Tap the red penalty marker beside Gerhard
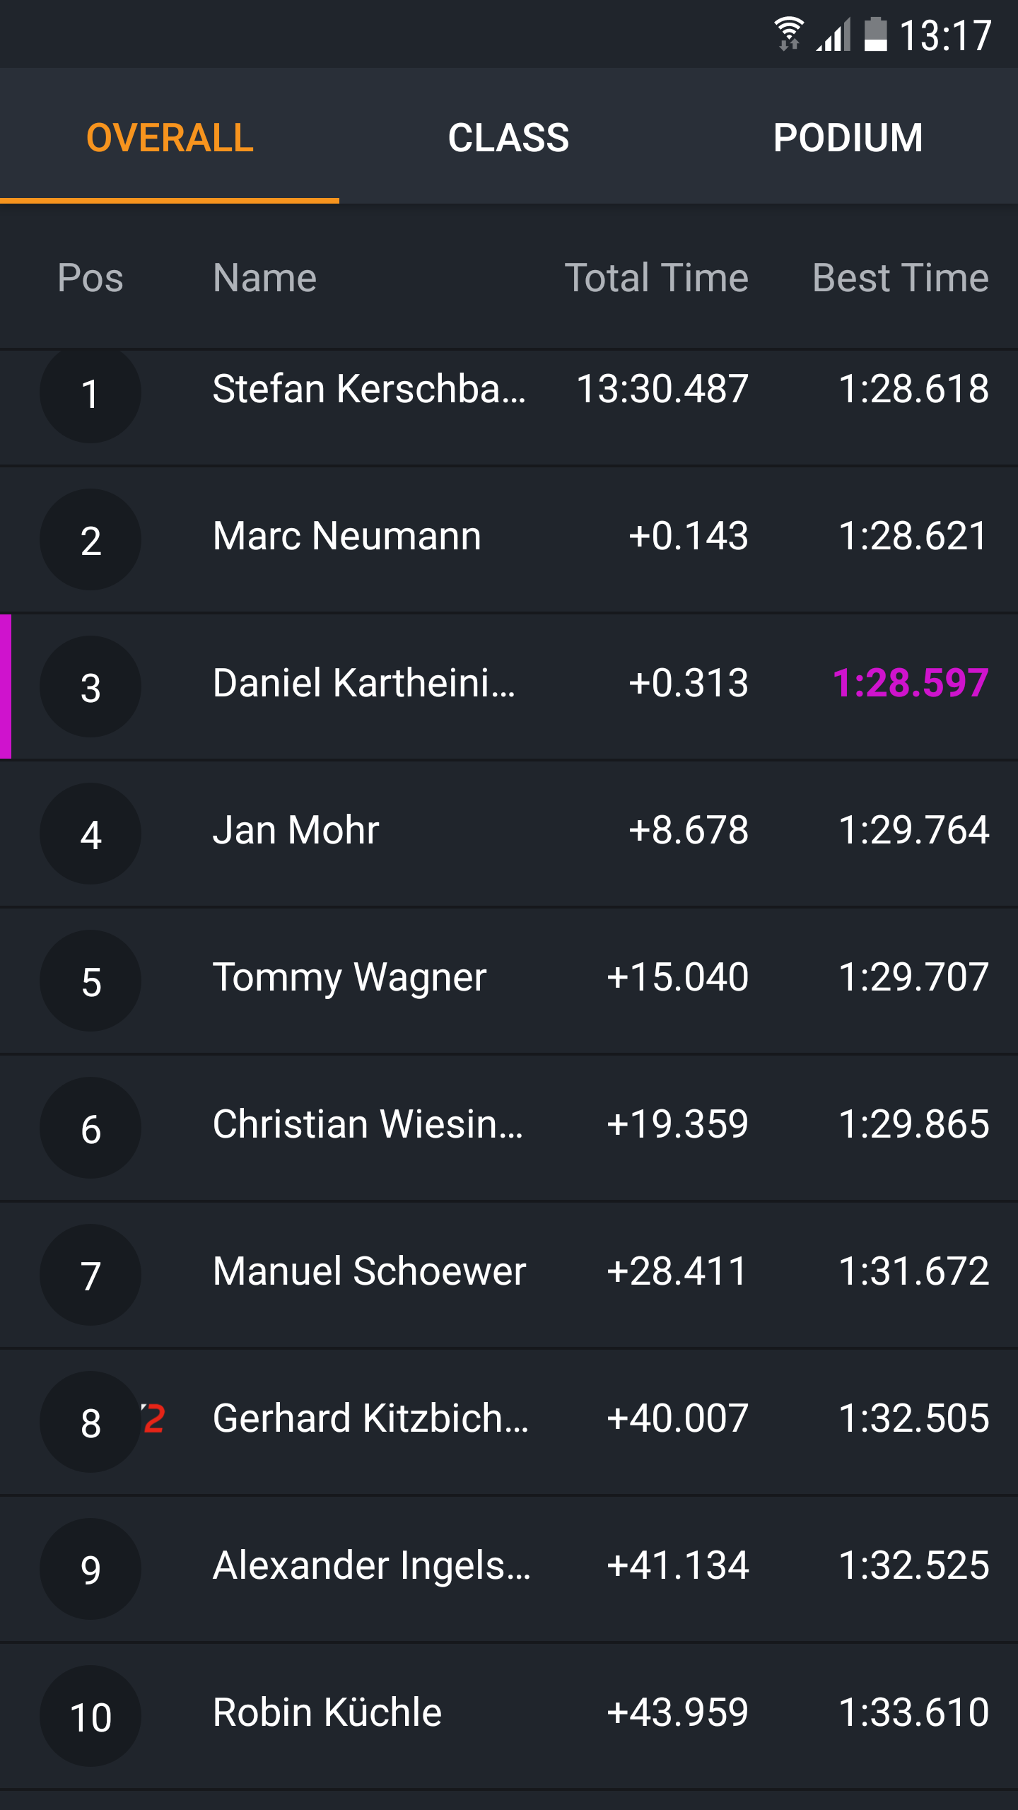The height and width of the screenshot is (1810, 1018). 154,1418
